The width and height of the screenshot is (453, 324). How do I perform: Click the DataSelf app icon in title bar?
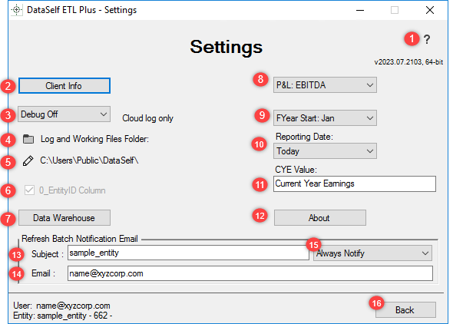pos(17,10)
